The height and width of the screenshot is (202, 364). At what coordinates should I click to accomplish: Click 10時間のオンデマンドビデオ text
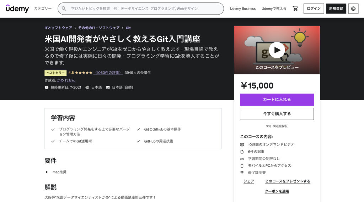pos(271,144)
